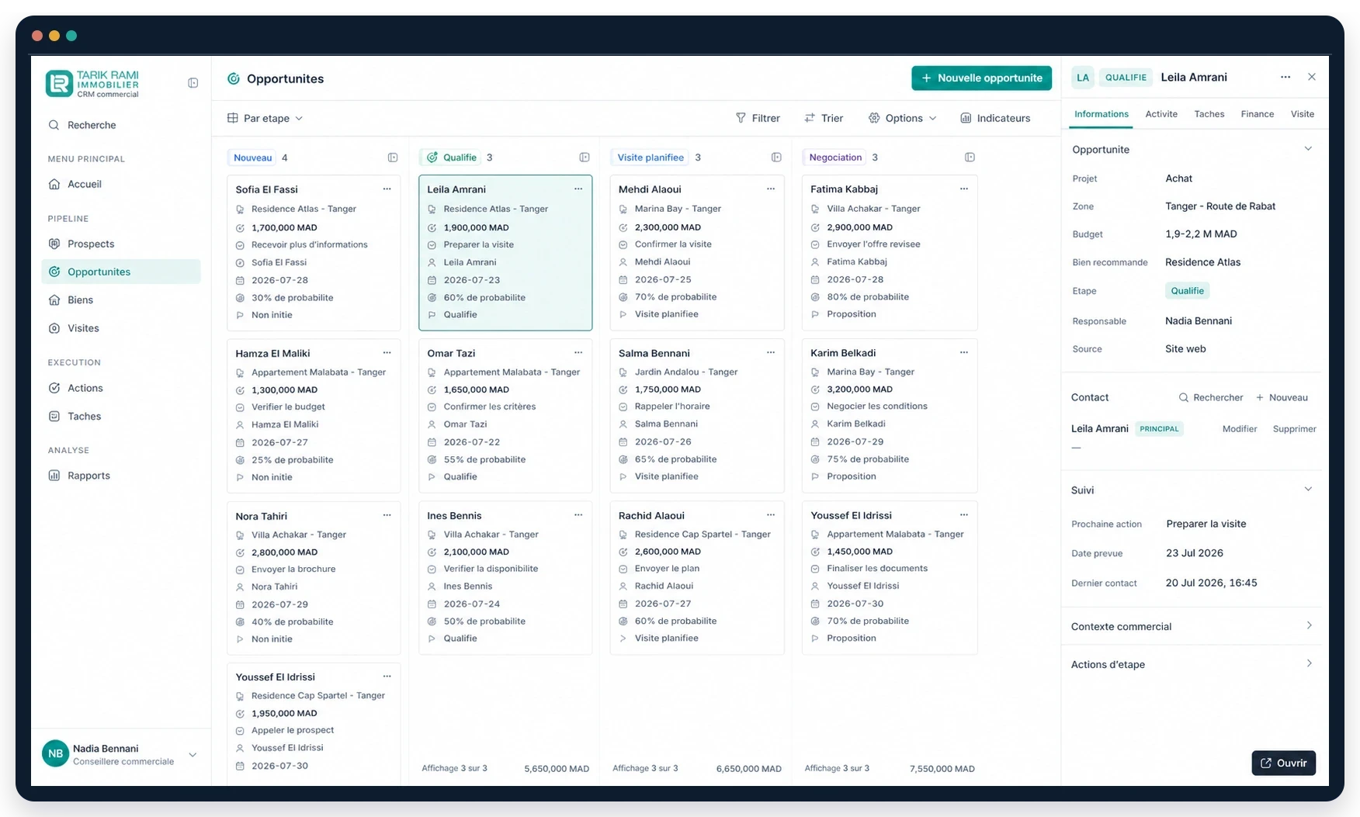Open options menu on Nora Tahiri card
The width and height of the screenshot is (1360, 817).
pyautogui.click(x=387, y=515)
